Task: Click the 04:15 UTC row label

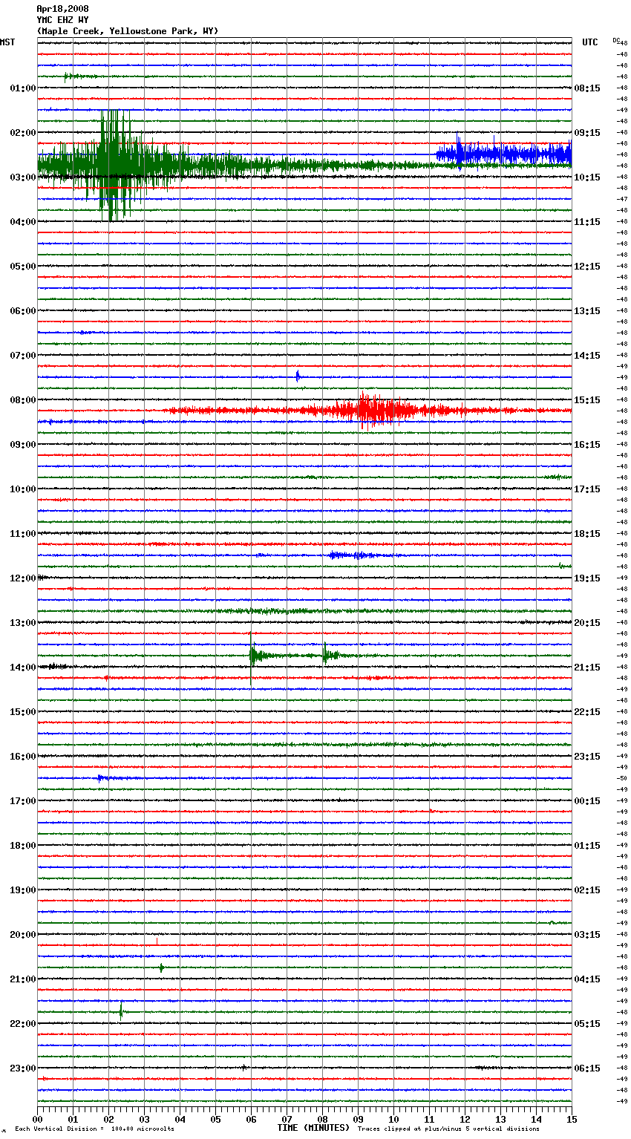Action: (587, 979)
